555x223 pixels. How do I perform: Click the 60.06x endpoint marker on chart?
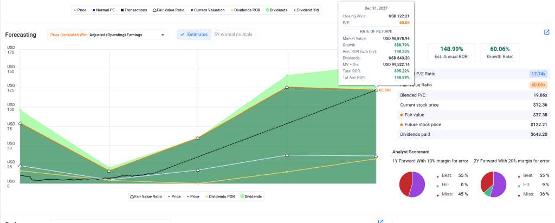tap(376, 90)
